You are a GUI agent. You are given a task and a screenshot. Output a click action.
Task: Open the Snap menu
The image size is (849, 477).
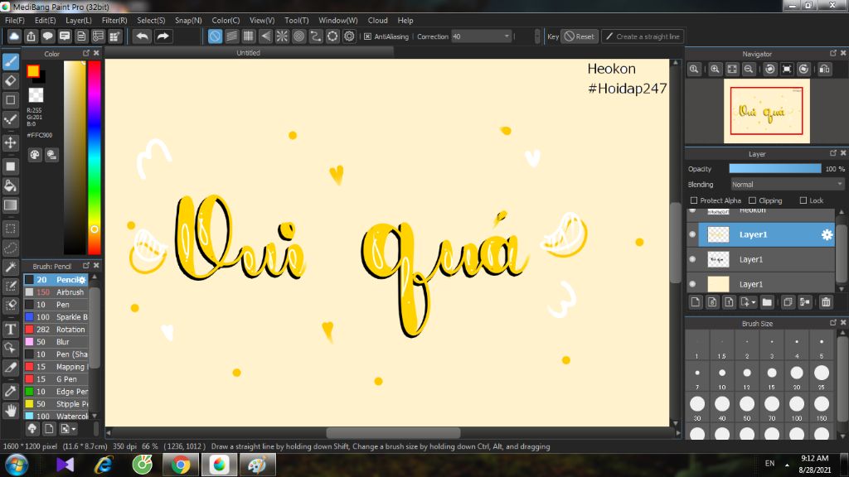188,21
